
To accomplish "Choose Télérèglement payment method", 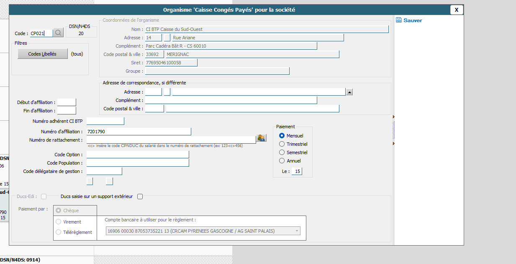I will 59,232.
